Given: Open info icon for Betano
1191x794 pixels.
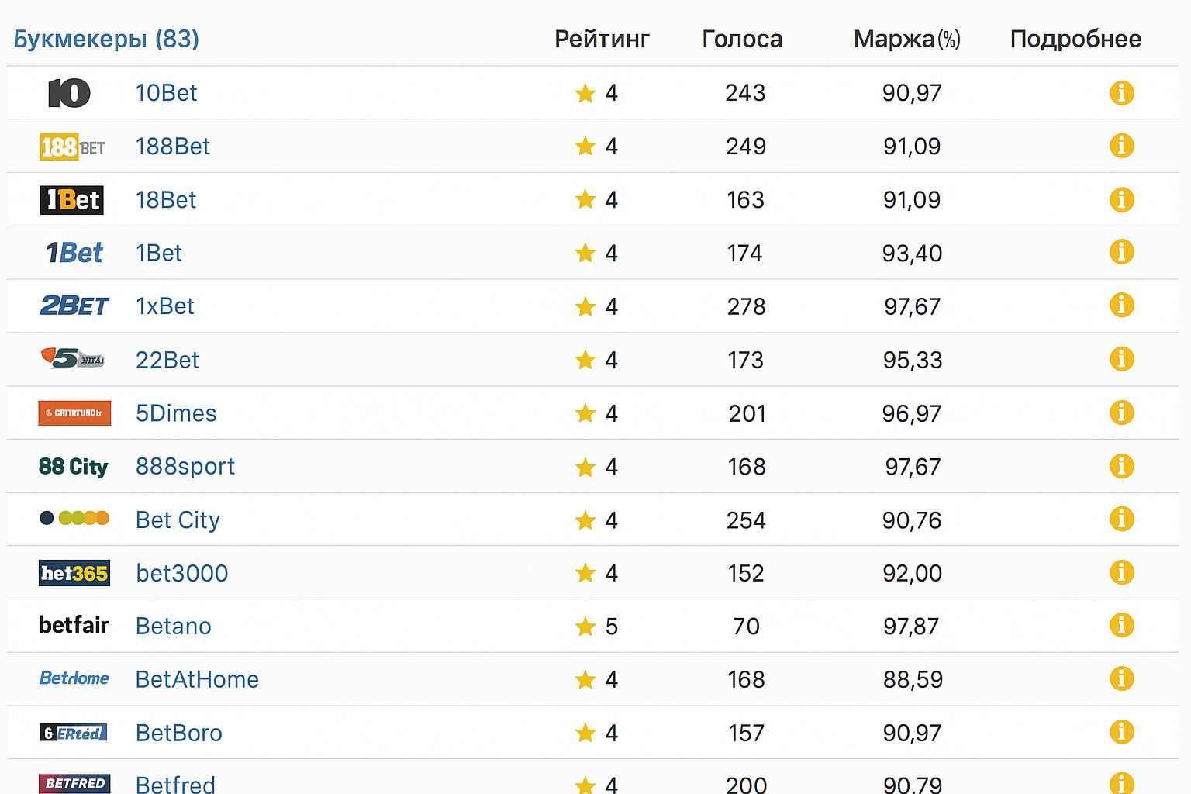Looking at the screenshot, I should (1121, 625).
